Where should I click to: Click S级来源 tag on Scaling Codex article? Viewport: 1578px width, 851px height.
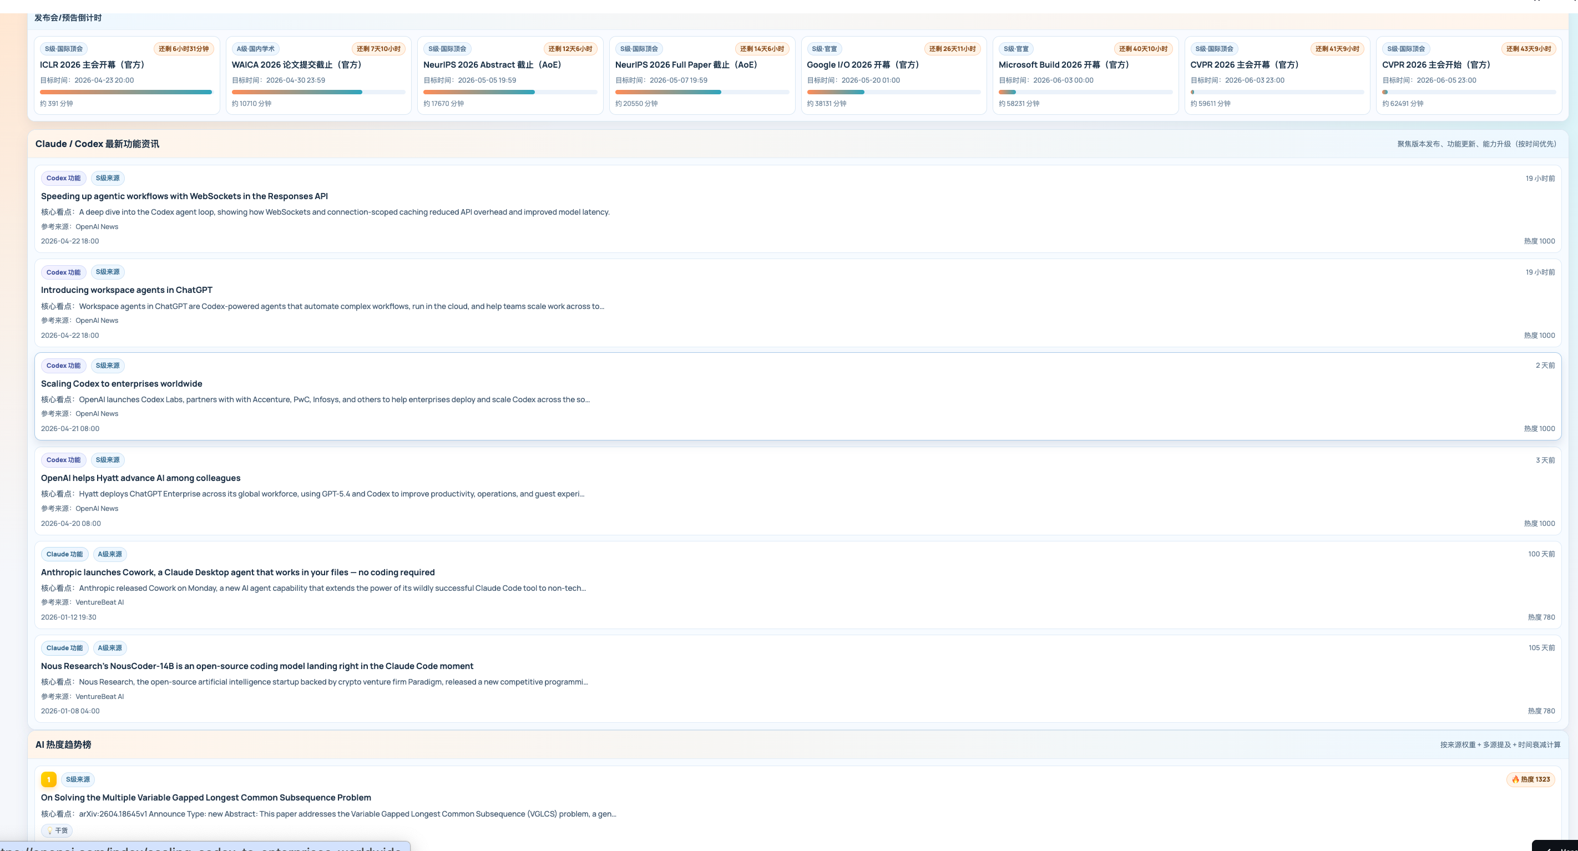click(108, 366)
